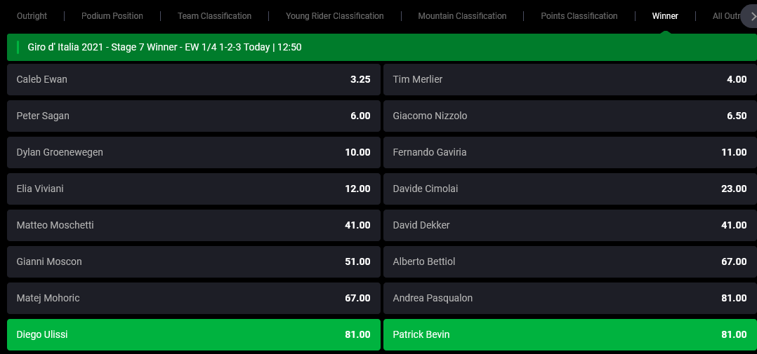Select the Young Rider Classification tab
The height and width of the screenshot is (354, 757).
(334, 16)
